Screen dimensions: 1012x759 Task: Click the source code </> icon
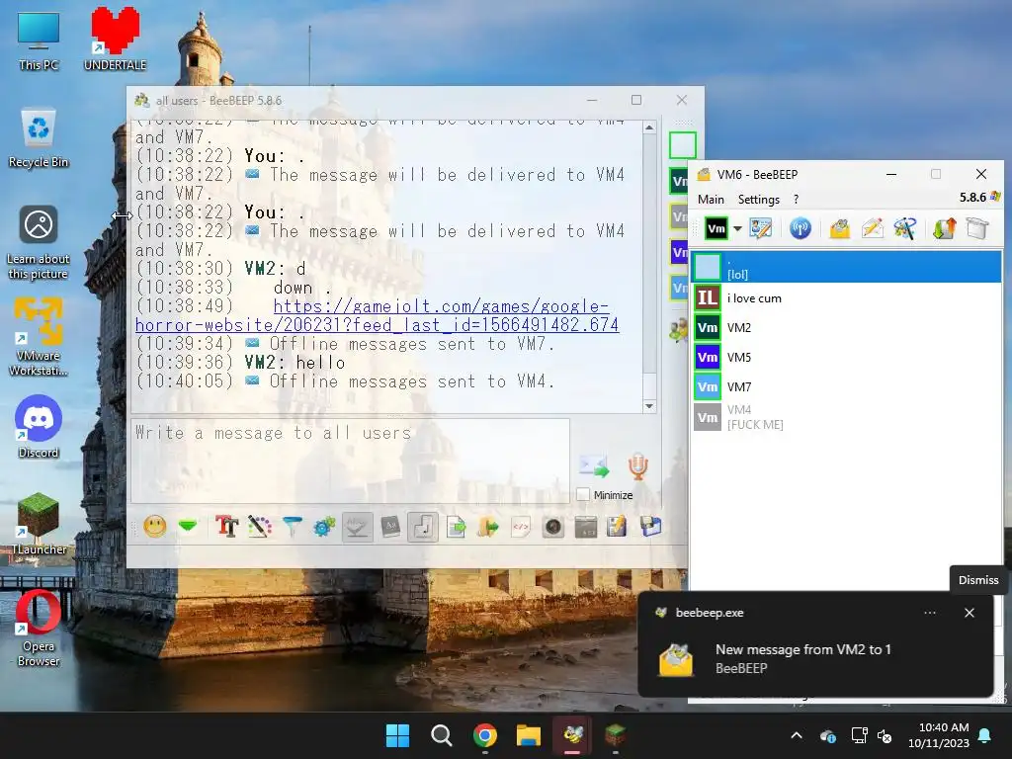(x=521, y=527)
